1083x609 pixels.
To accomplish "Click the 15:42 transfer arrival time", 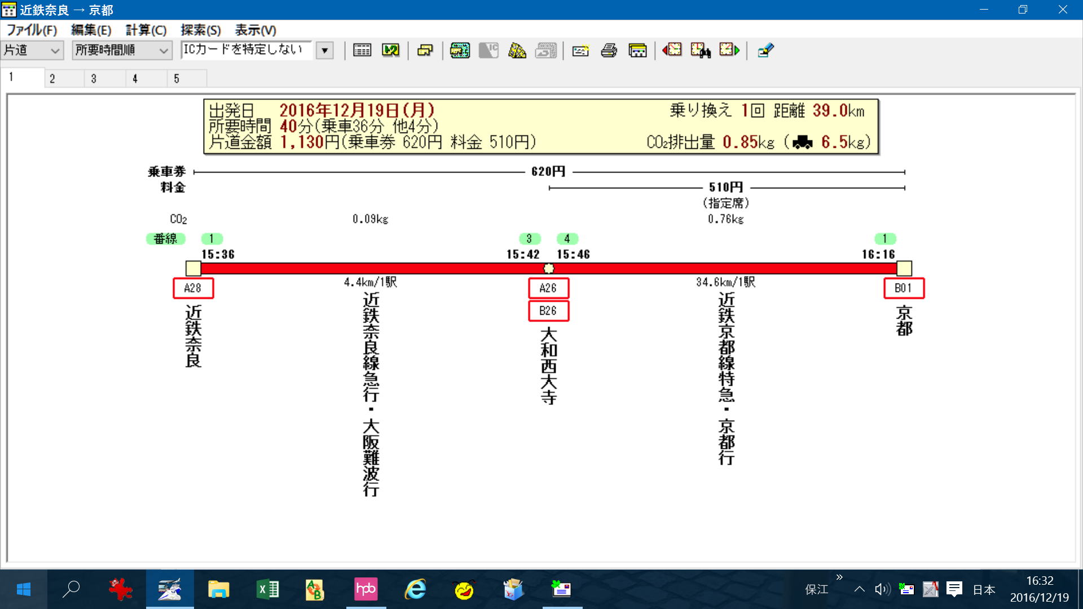I will pyautogui.click(x=523, y=254).
